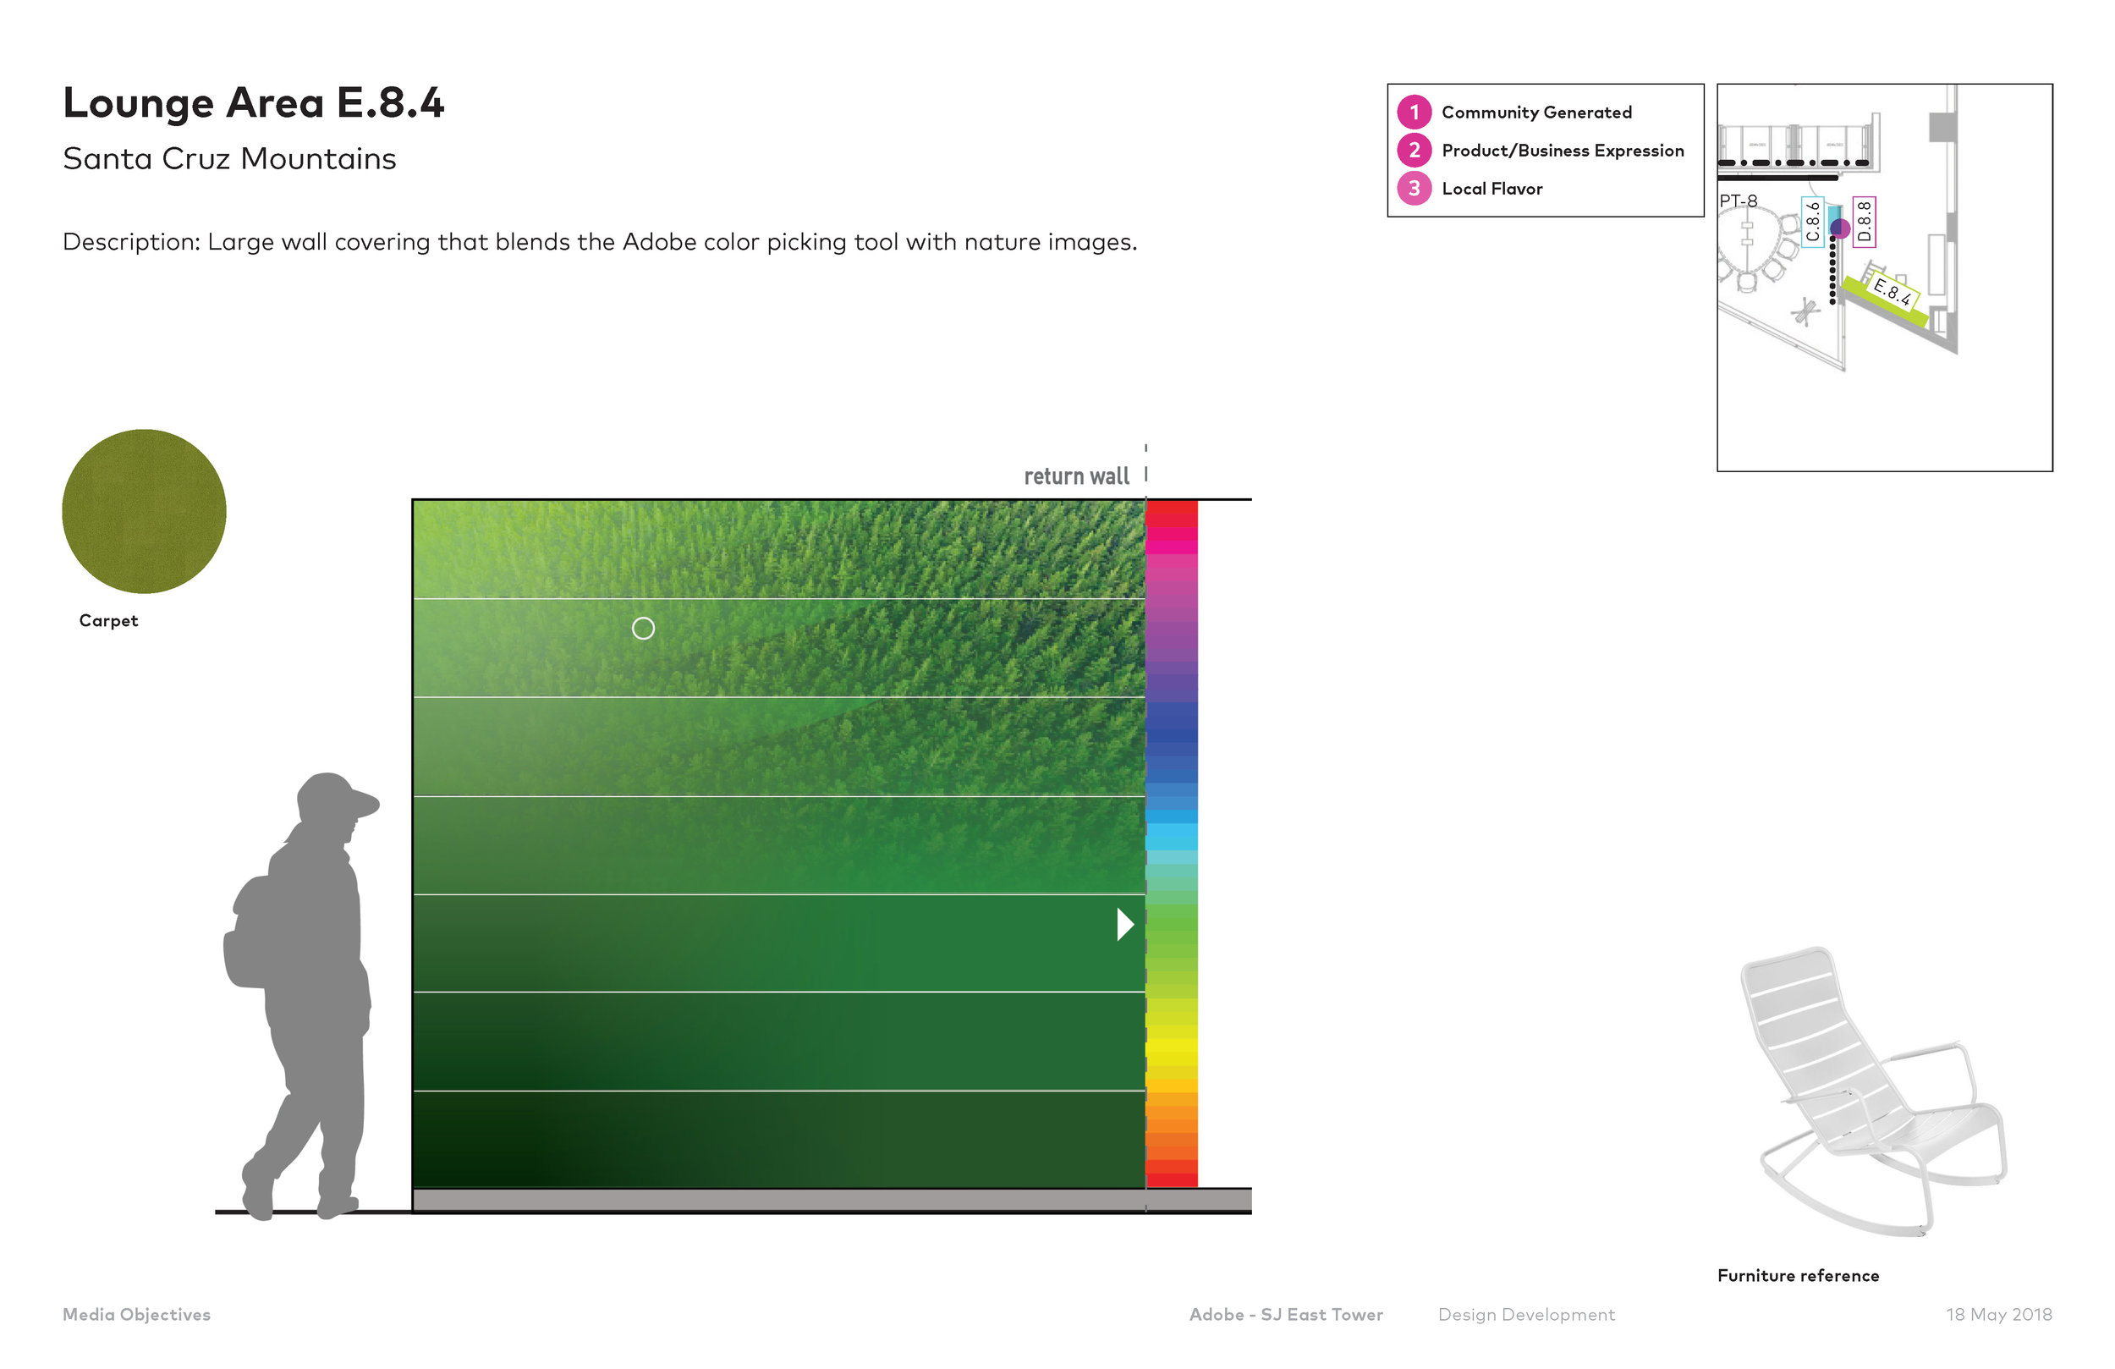Click the D.8.8 label on floor plan
Viewport: 2115px width, 1369px height.
(1865, 222)
